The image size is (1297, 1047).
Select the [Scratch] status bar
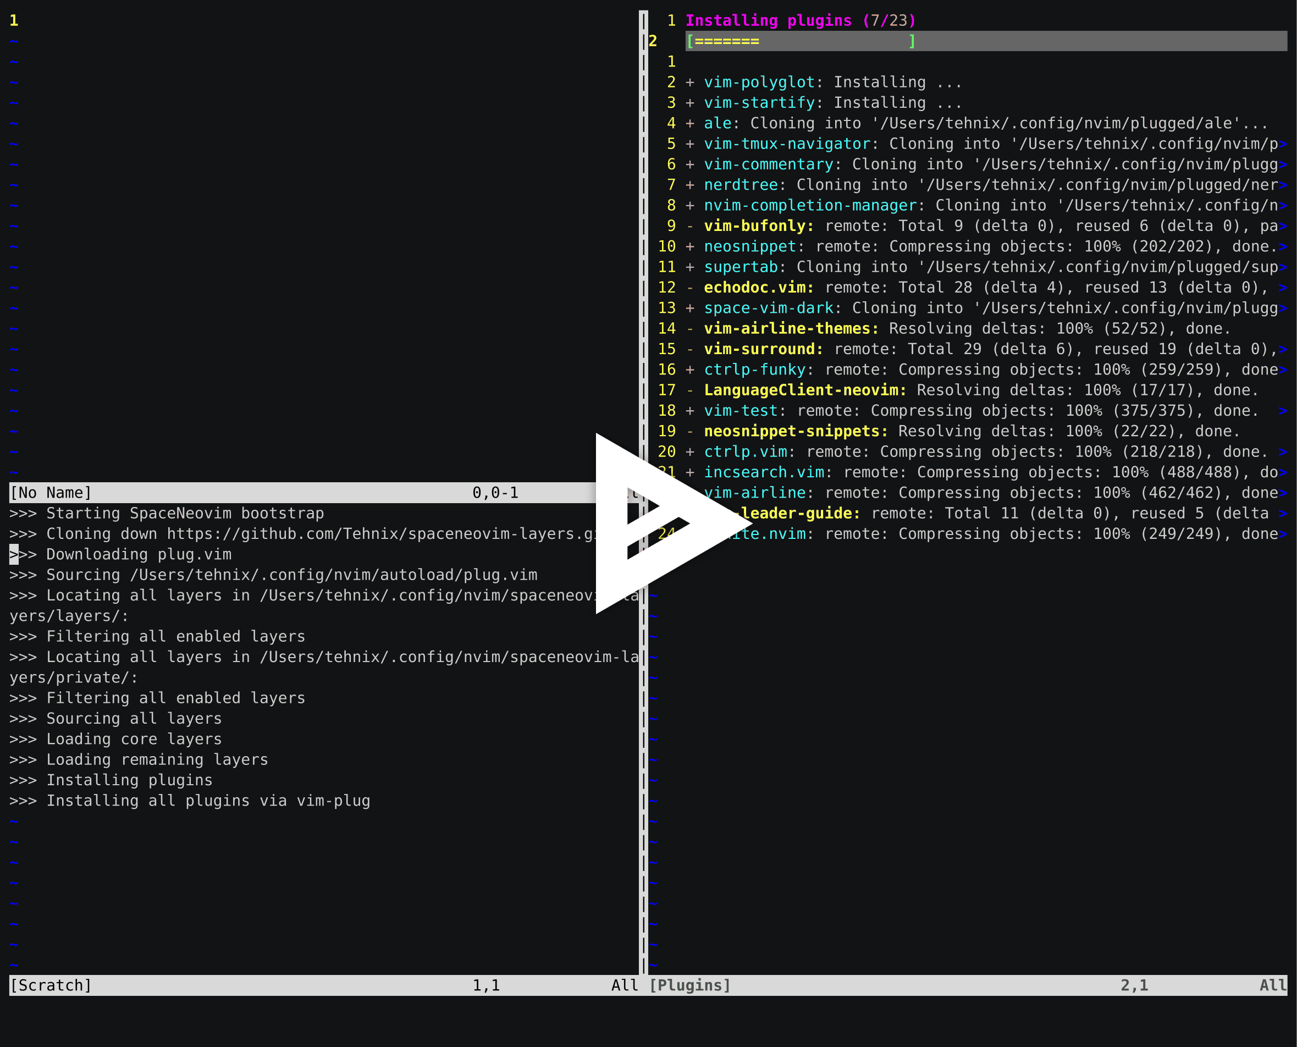pyautogui.click(x=51, y=985)
